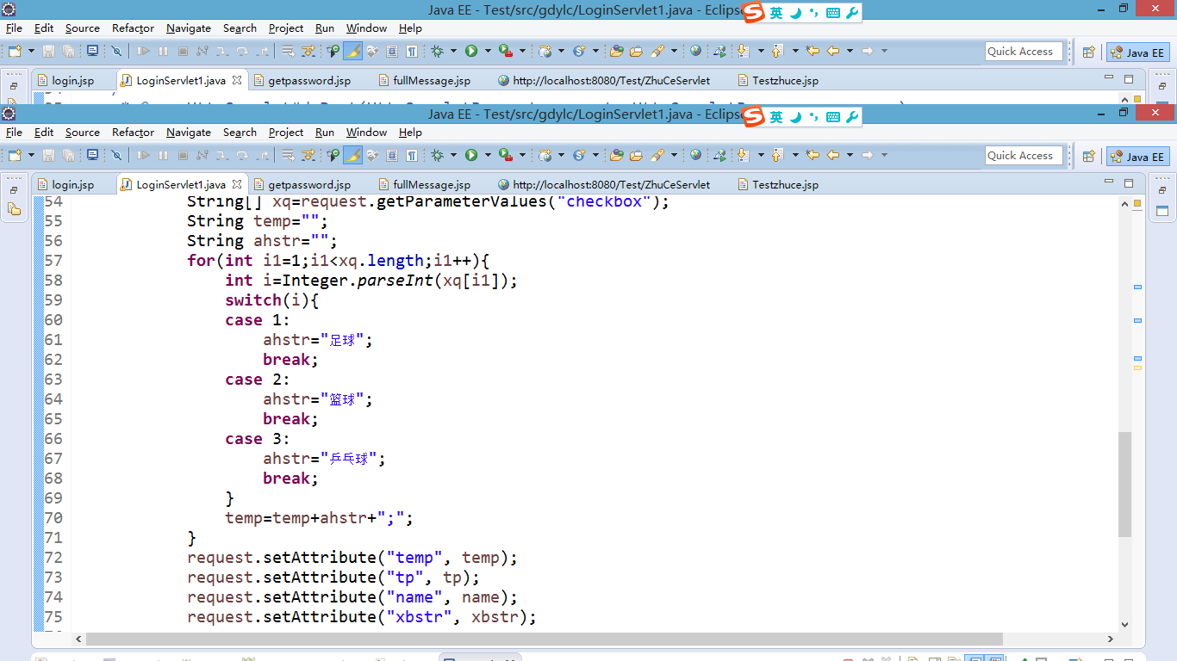Toggle Sogou IME 英 language mode in front window
The height and width of the screenshot is (661, 1177).
click(776, 116)
